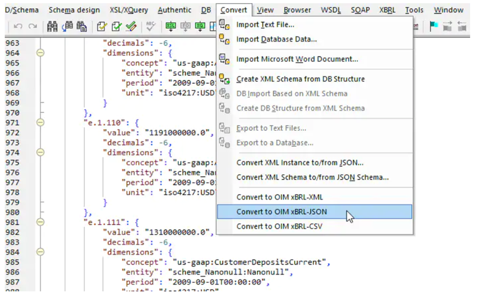
Task: Click the spelling check ABC icon
Action: click(151, 26)
